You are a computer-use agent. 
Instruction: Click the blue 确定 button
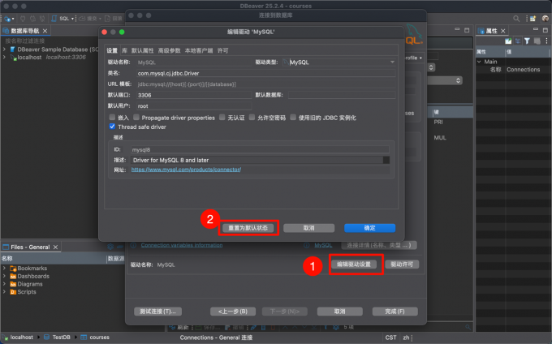coord(369,228)
